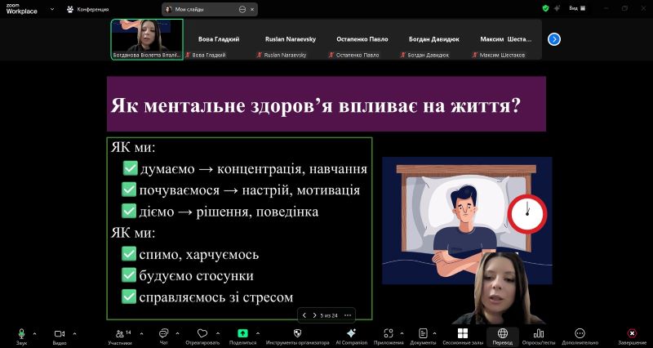Viewport: 653px width, 348px height.
Task: Click the line 'почуваємося → настрій, мотивація'
Action: coord(250,190)
